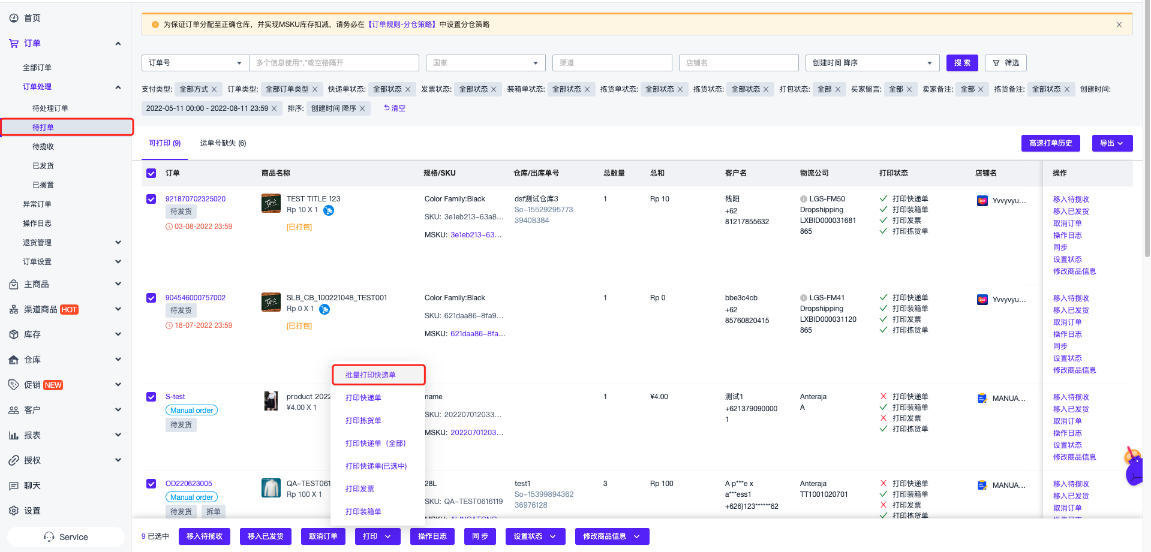Uncheck the S-test order checkbox

pyautogui.click(x=151, y=397)
